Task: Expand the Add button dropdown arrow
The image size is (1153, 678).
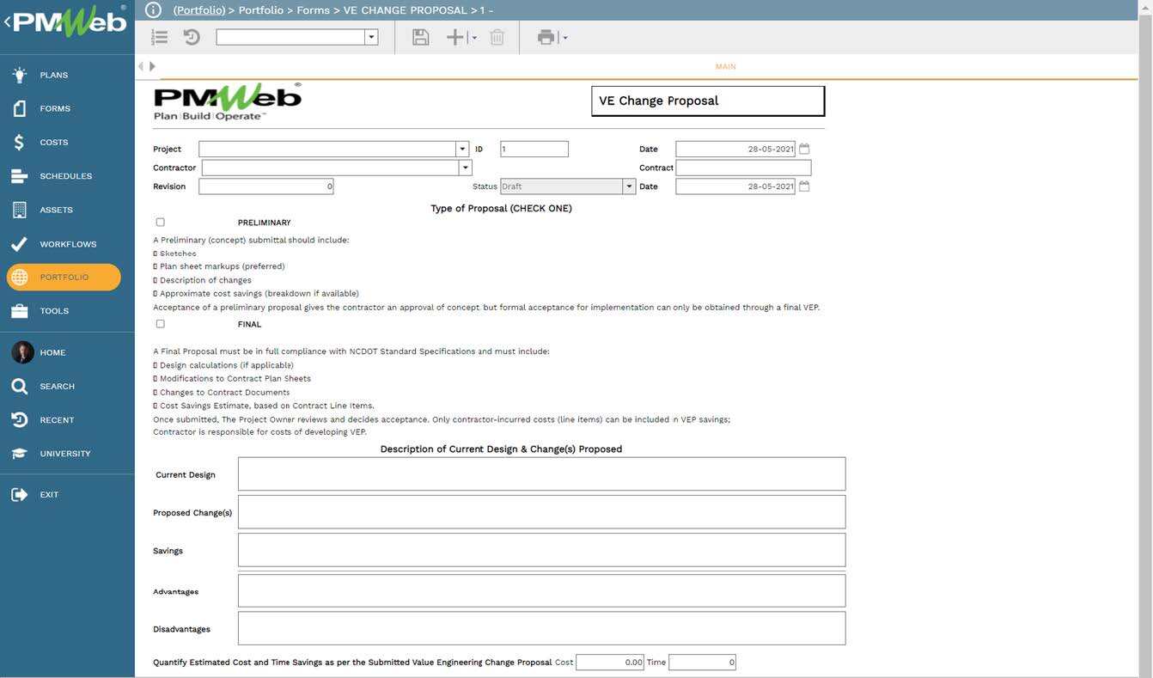Action: pyautogui.click(x=474, y=38)
